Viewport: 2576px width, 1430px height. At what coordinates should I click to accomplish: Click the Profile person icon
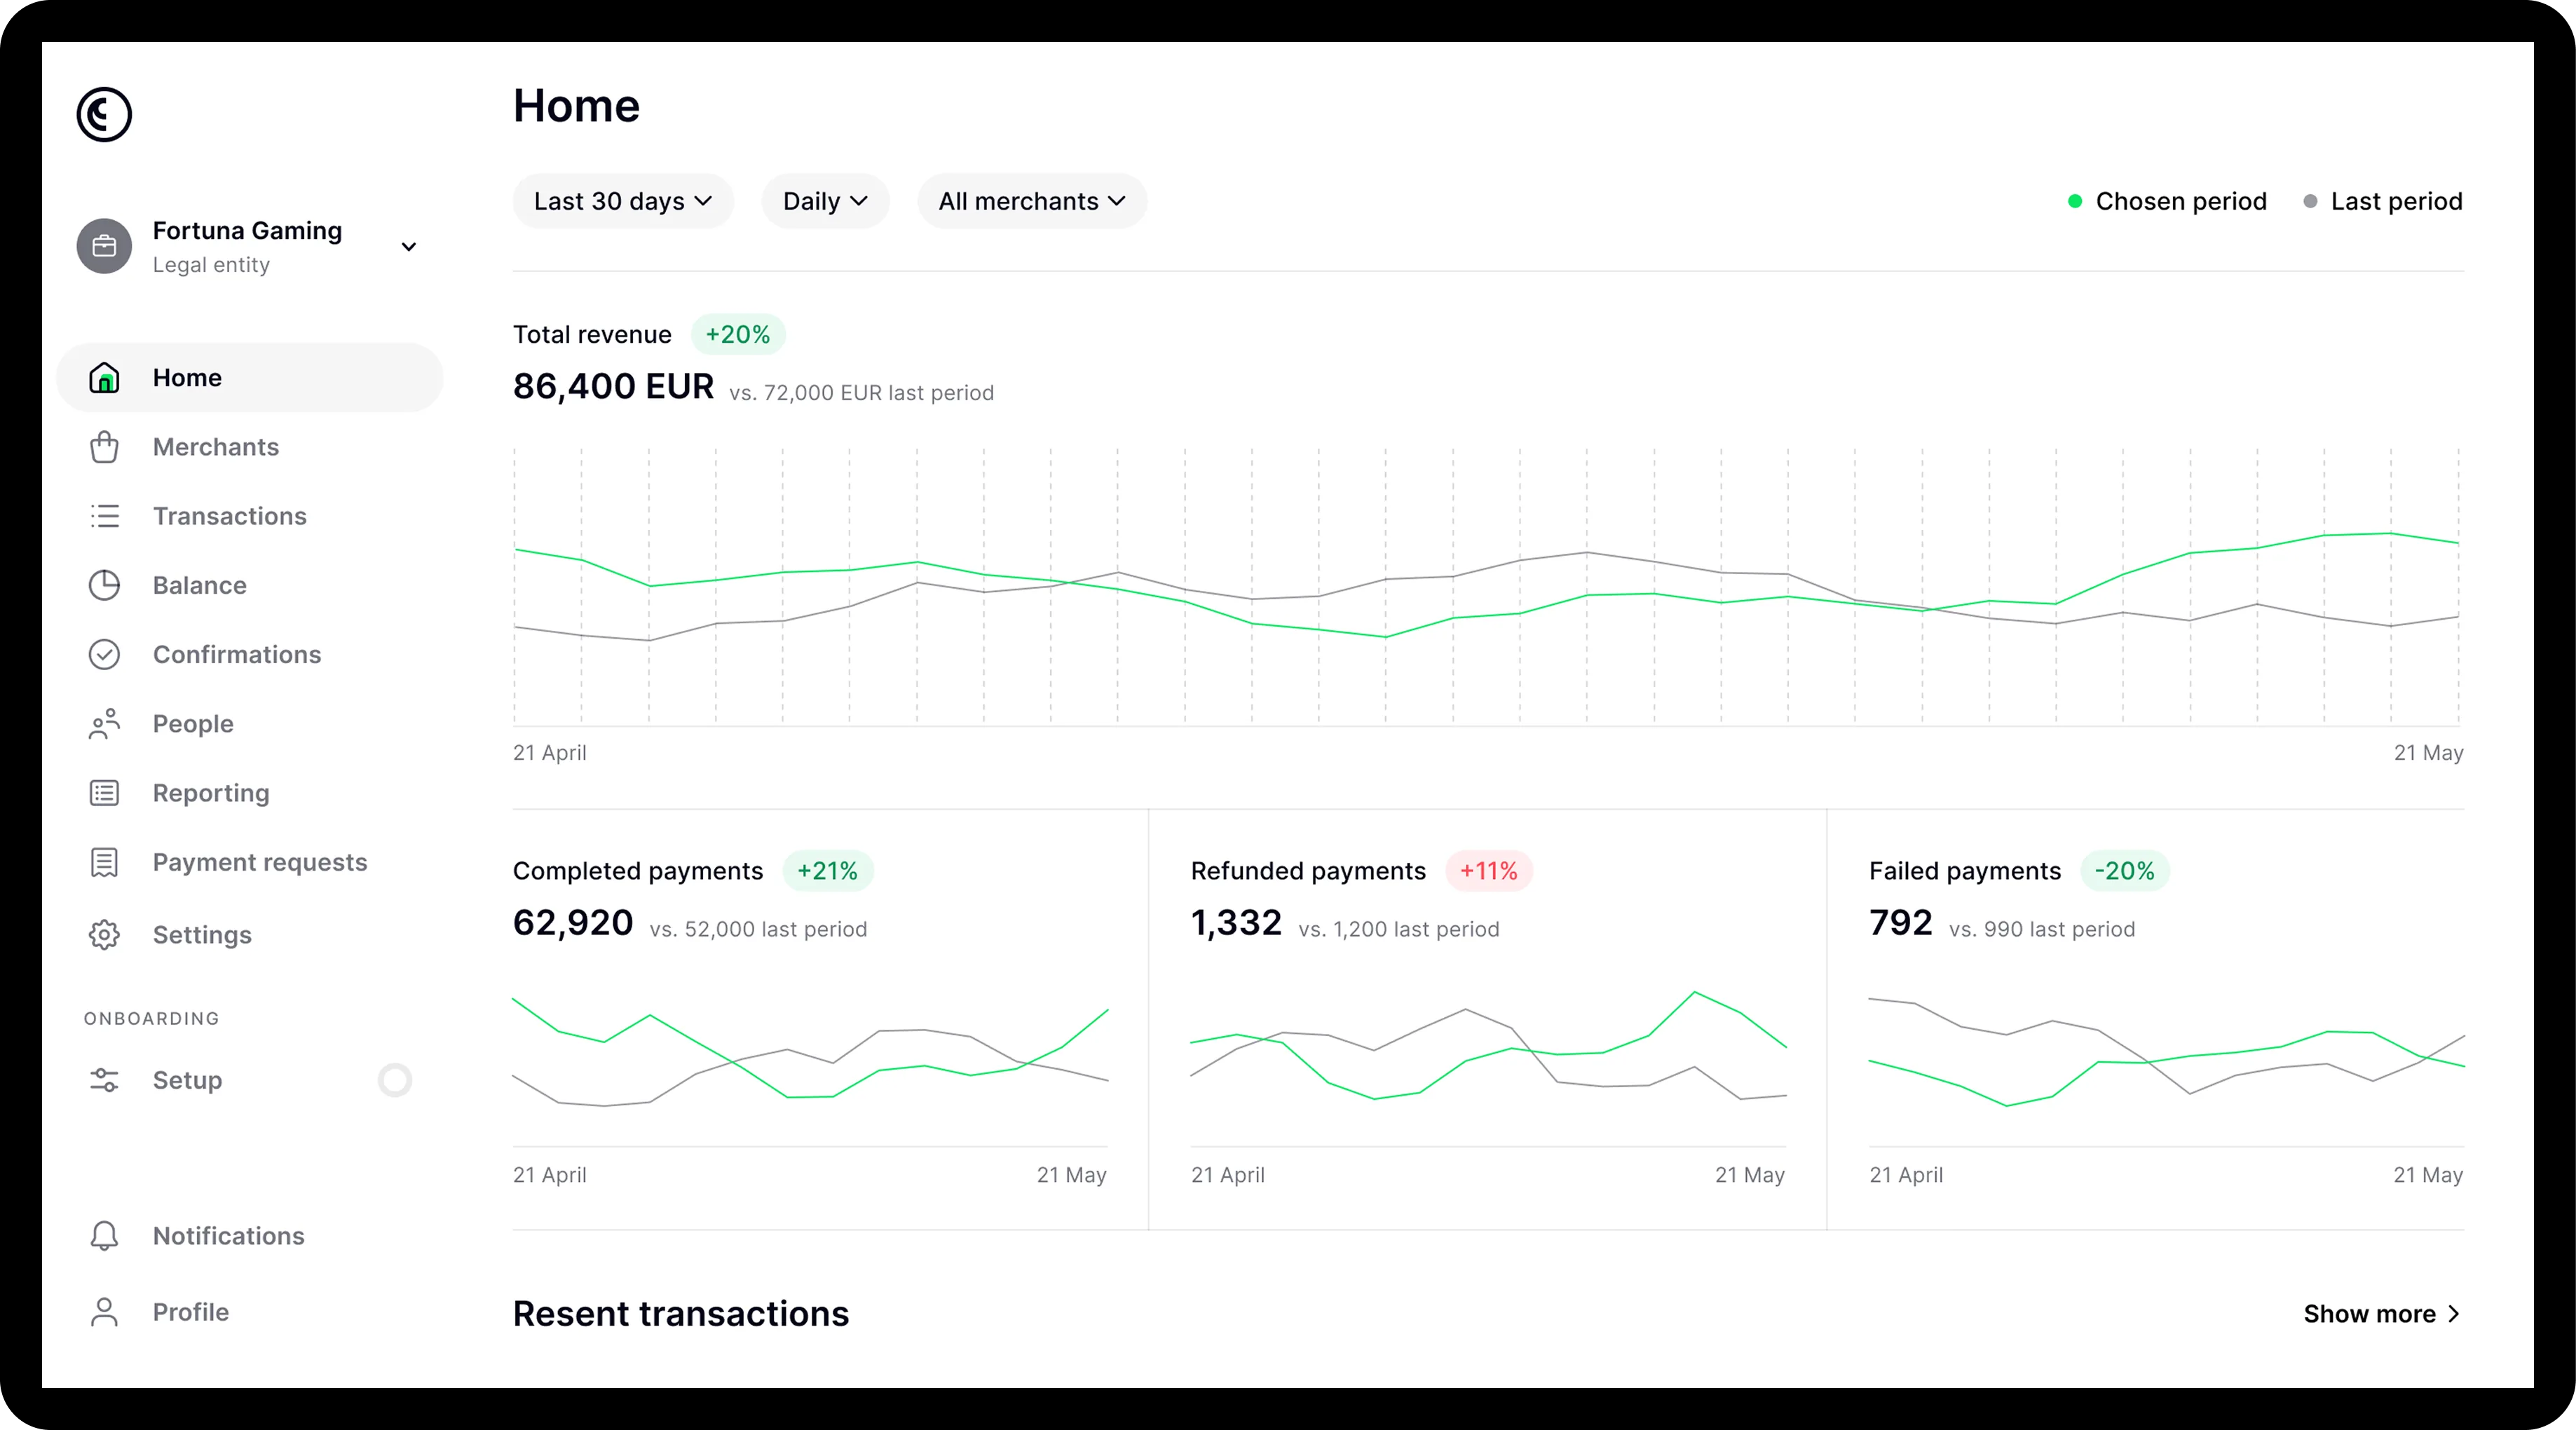tap(104, 1312)
